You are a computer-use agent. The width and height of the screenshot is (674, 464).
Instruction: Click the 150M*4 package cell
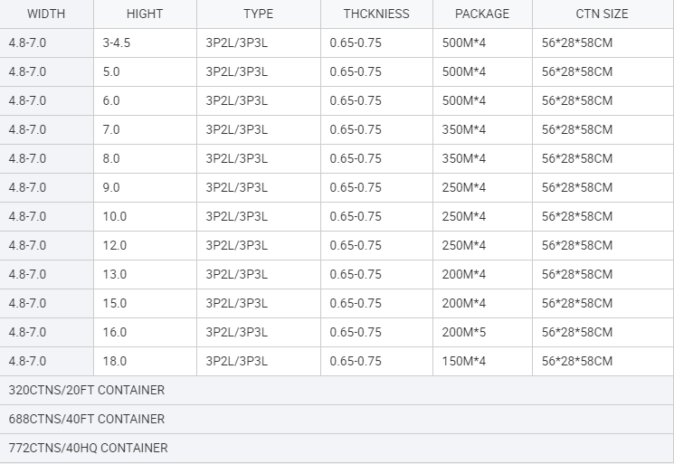coord(482,361)
